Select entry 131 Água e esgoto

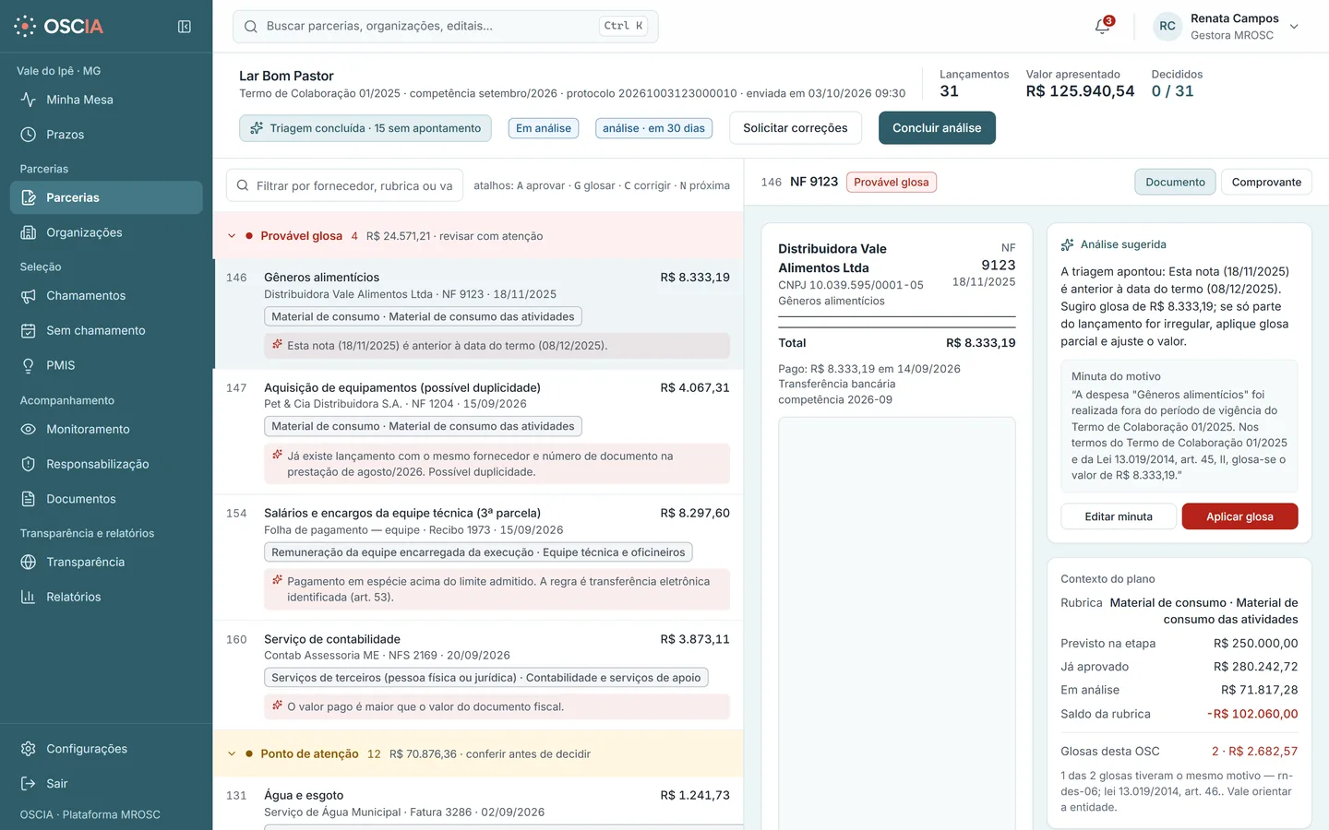[x=478, y=803]
